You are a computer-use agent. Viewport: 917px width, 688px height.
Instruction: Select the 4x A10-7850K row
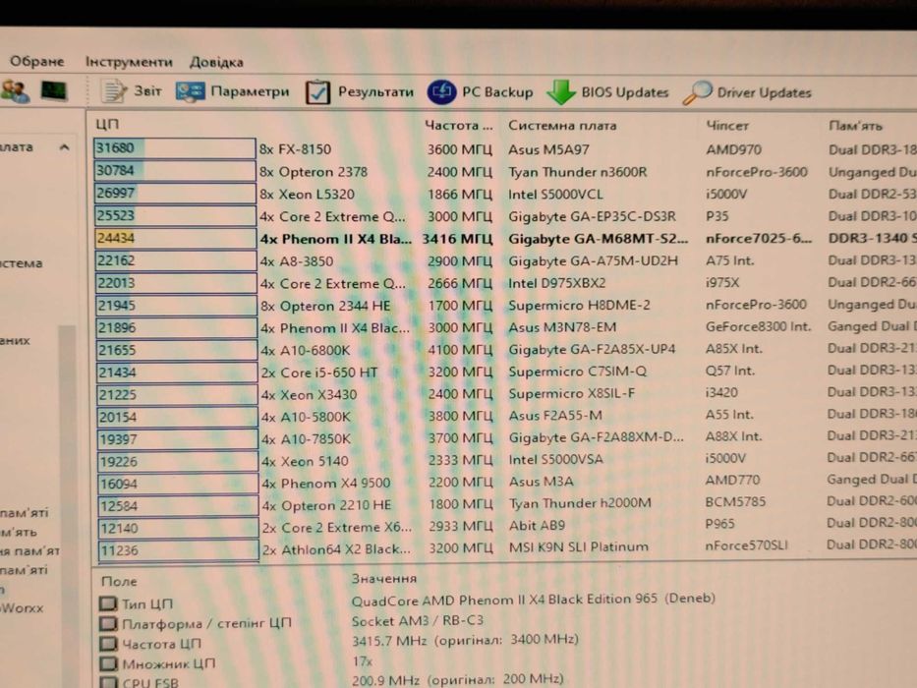[505, 438]
